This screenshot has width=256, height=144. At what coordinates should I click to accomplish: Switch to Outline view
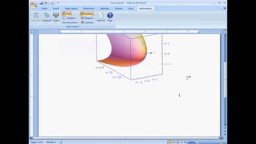pyautogui.click(x=181, y=142)
